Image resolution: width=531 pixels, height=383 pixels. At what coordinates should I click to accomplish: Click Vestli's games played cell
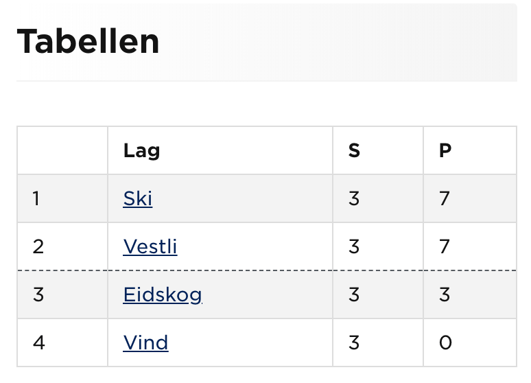354,246
